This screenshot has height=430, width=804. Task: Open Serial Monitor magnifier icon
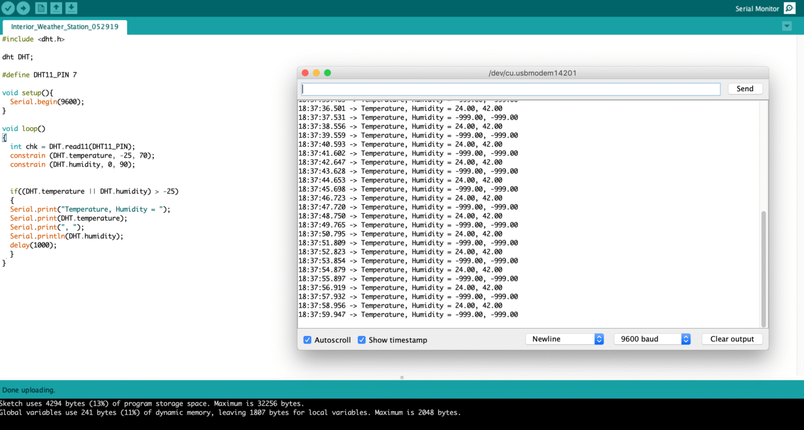[790, 9]
